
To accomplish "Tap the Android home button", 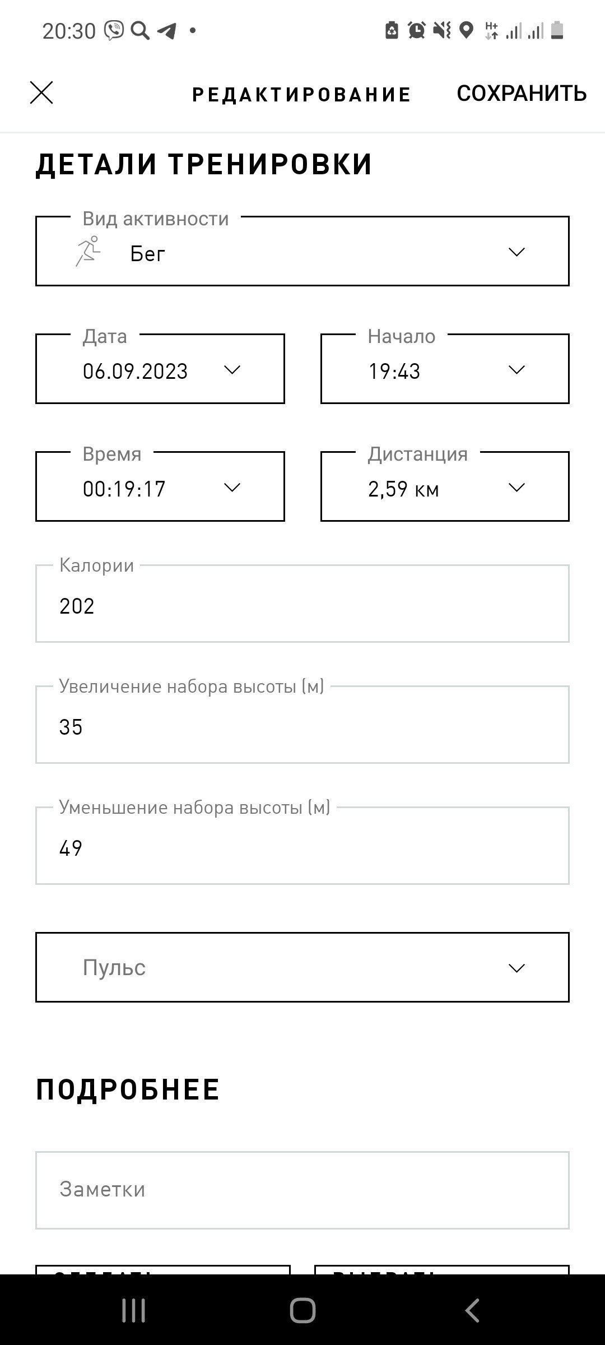I will 302,1310.
